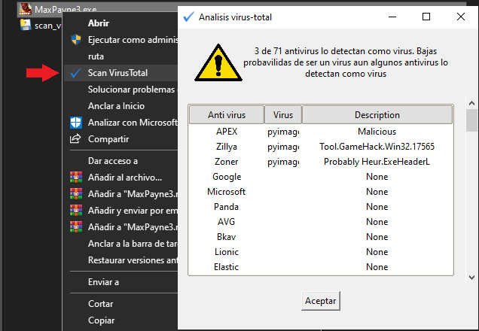
Task: Select the APEX row in the table
Action: click(x=321, y=132)
